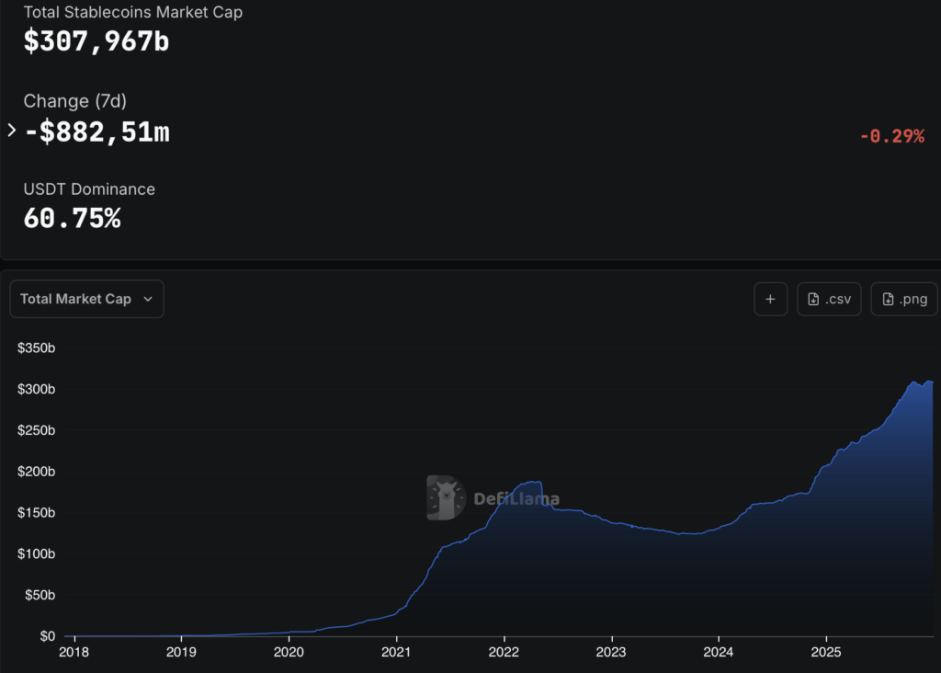Click the 2024 x-axis label
The image size is (941, 673).
pos(719,652)
